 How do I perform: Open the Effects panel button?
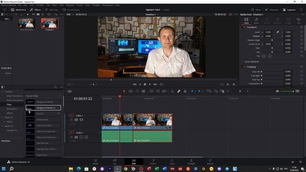[35, 10]
